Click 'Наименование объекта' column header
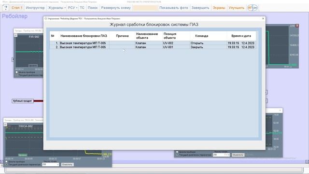This screenshot has height=174, width=309. (x=149, y=36)
